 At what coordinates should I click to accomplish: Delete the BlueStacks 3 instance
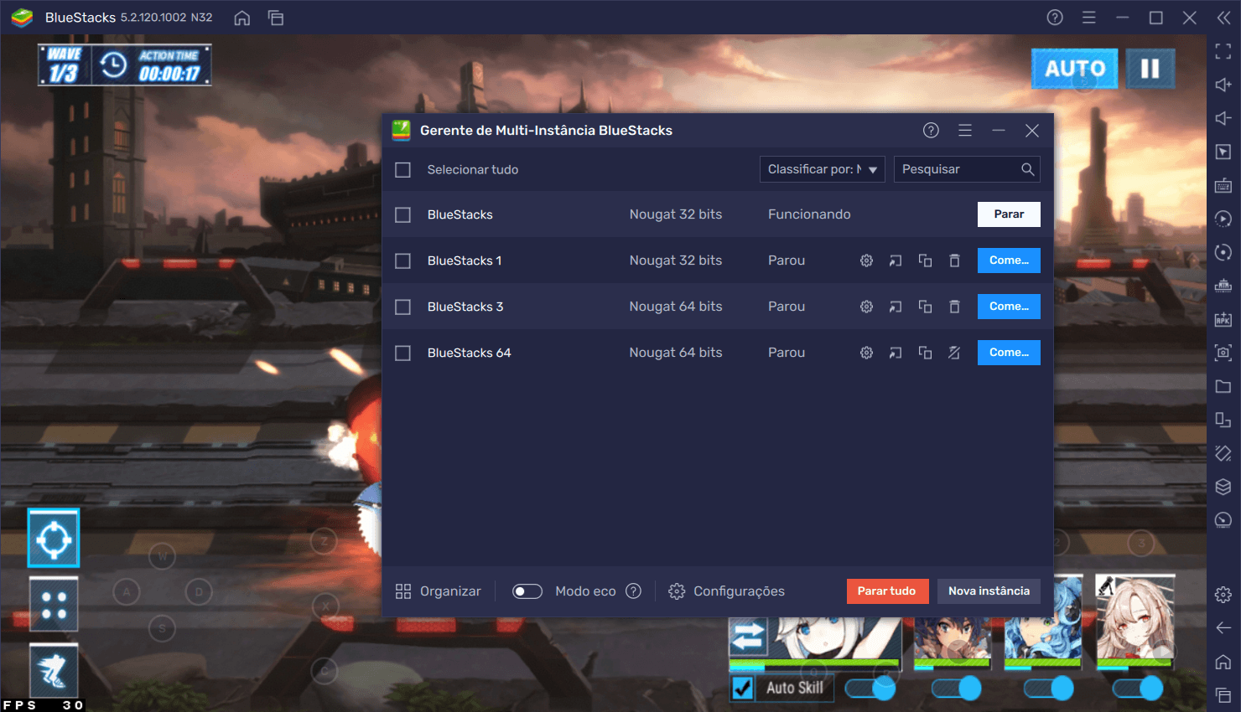tap(954, 307)
